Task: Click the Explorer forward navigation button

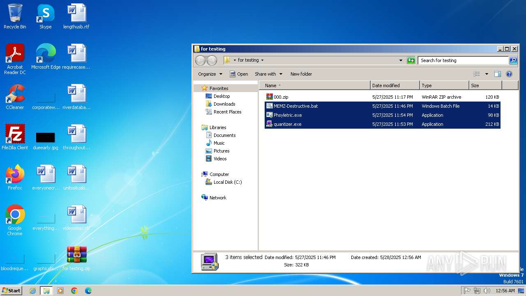Action: (212, 60)
